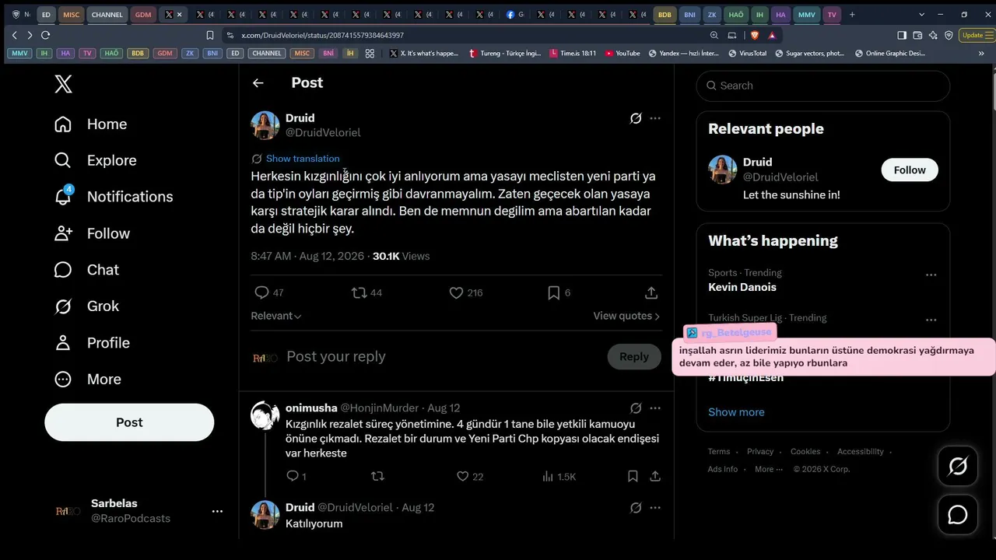The width and height of the screenshot is (996, 560).
Task: Share onimusha's comment
Action: pos(655,476)
